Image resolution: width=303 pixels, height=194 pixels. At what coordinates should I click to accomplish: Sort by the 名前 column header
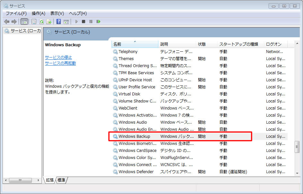pyautogui.click(x=135, y=44)
